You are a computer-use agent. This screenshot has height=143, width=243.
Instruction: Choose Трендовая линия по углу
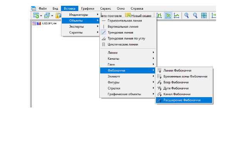(128, 39)
